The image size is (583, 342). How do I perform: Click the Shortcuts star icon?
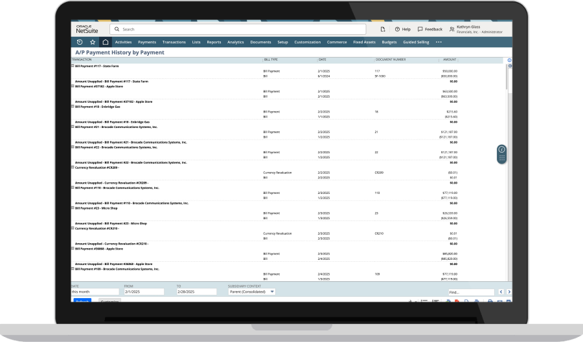(x=93, y=42)
